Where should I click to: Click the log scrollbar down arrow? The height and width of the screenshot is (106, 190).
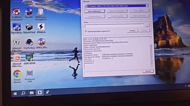(152, 66)
